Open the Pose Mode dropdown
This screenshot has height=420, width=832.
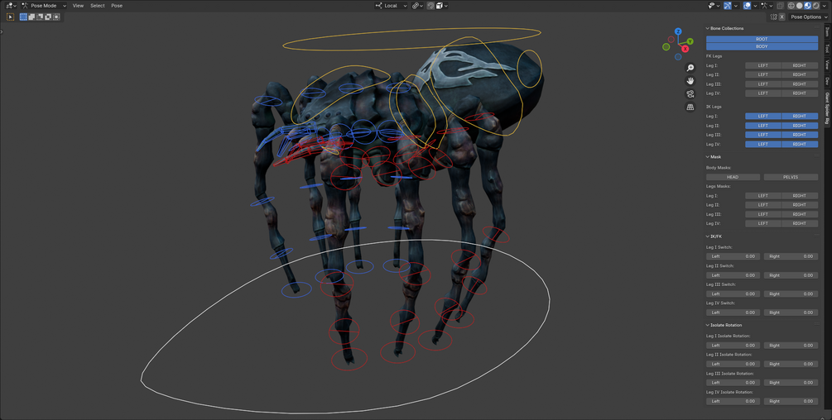click(x=44, y=6)
